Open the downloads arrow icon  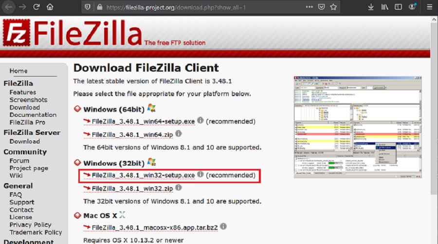tap(371, 7)
